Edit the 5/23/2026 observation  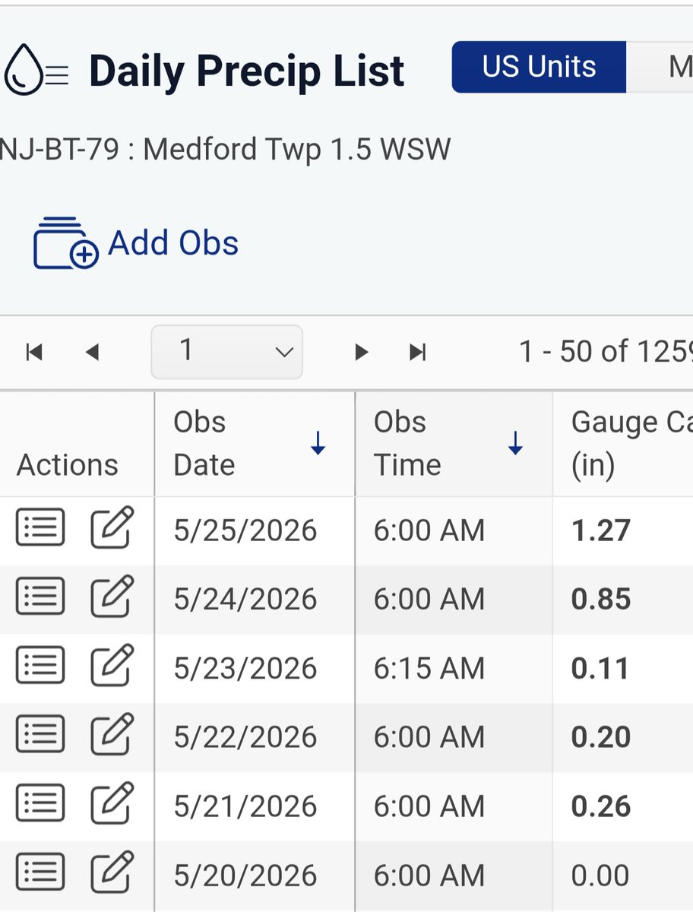click(112, 665)
